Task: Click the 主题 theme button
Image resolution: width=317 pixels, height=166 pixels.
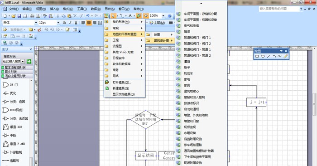Action: (x=157, y=23)
